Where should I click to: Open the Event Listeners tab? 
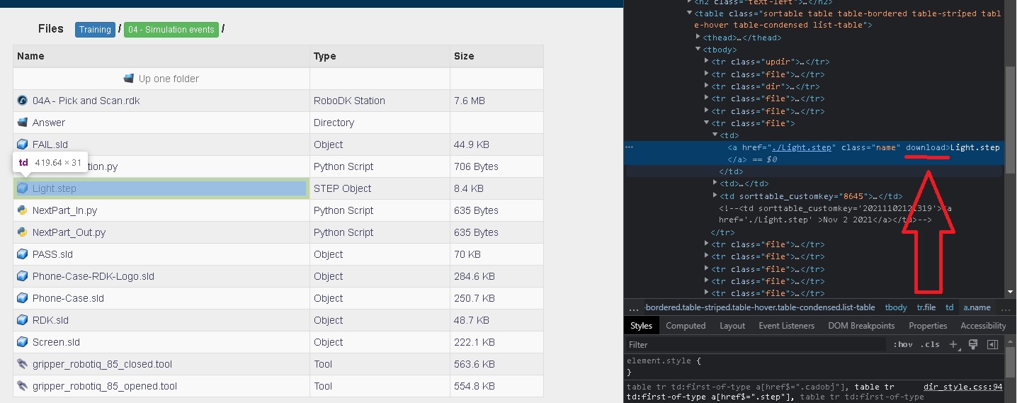coord(786,326)
